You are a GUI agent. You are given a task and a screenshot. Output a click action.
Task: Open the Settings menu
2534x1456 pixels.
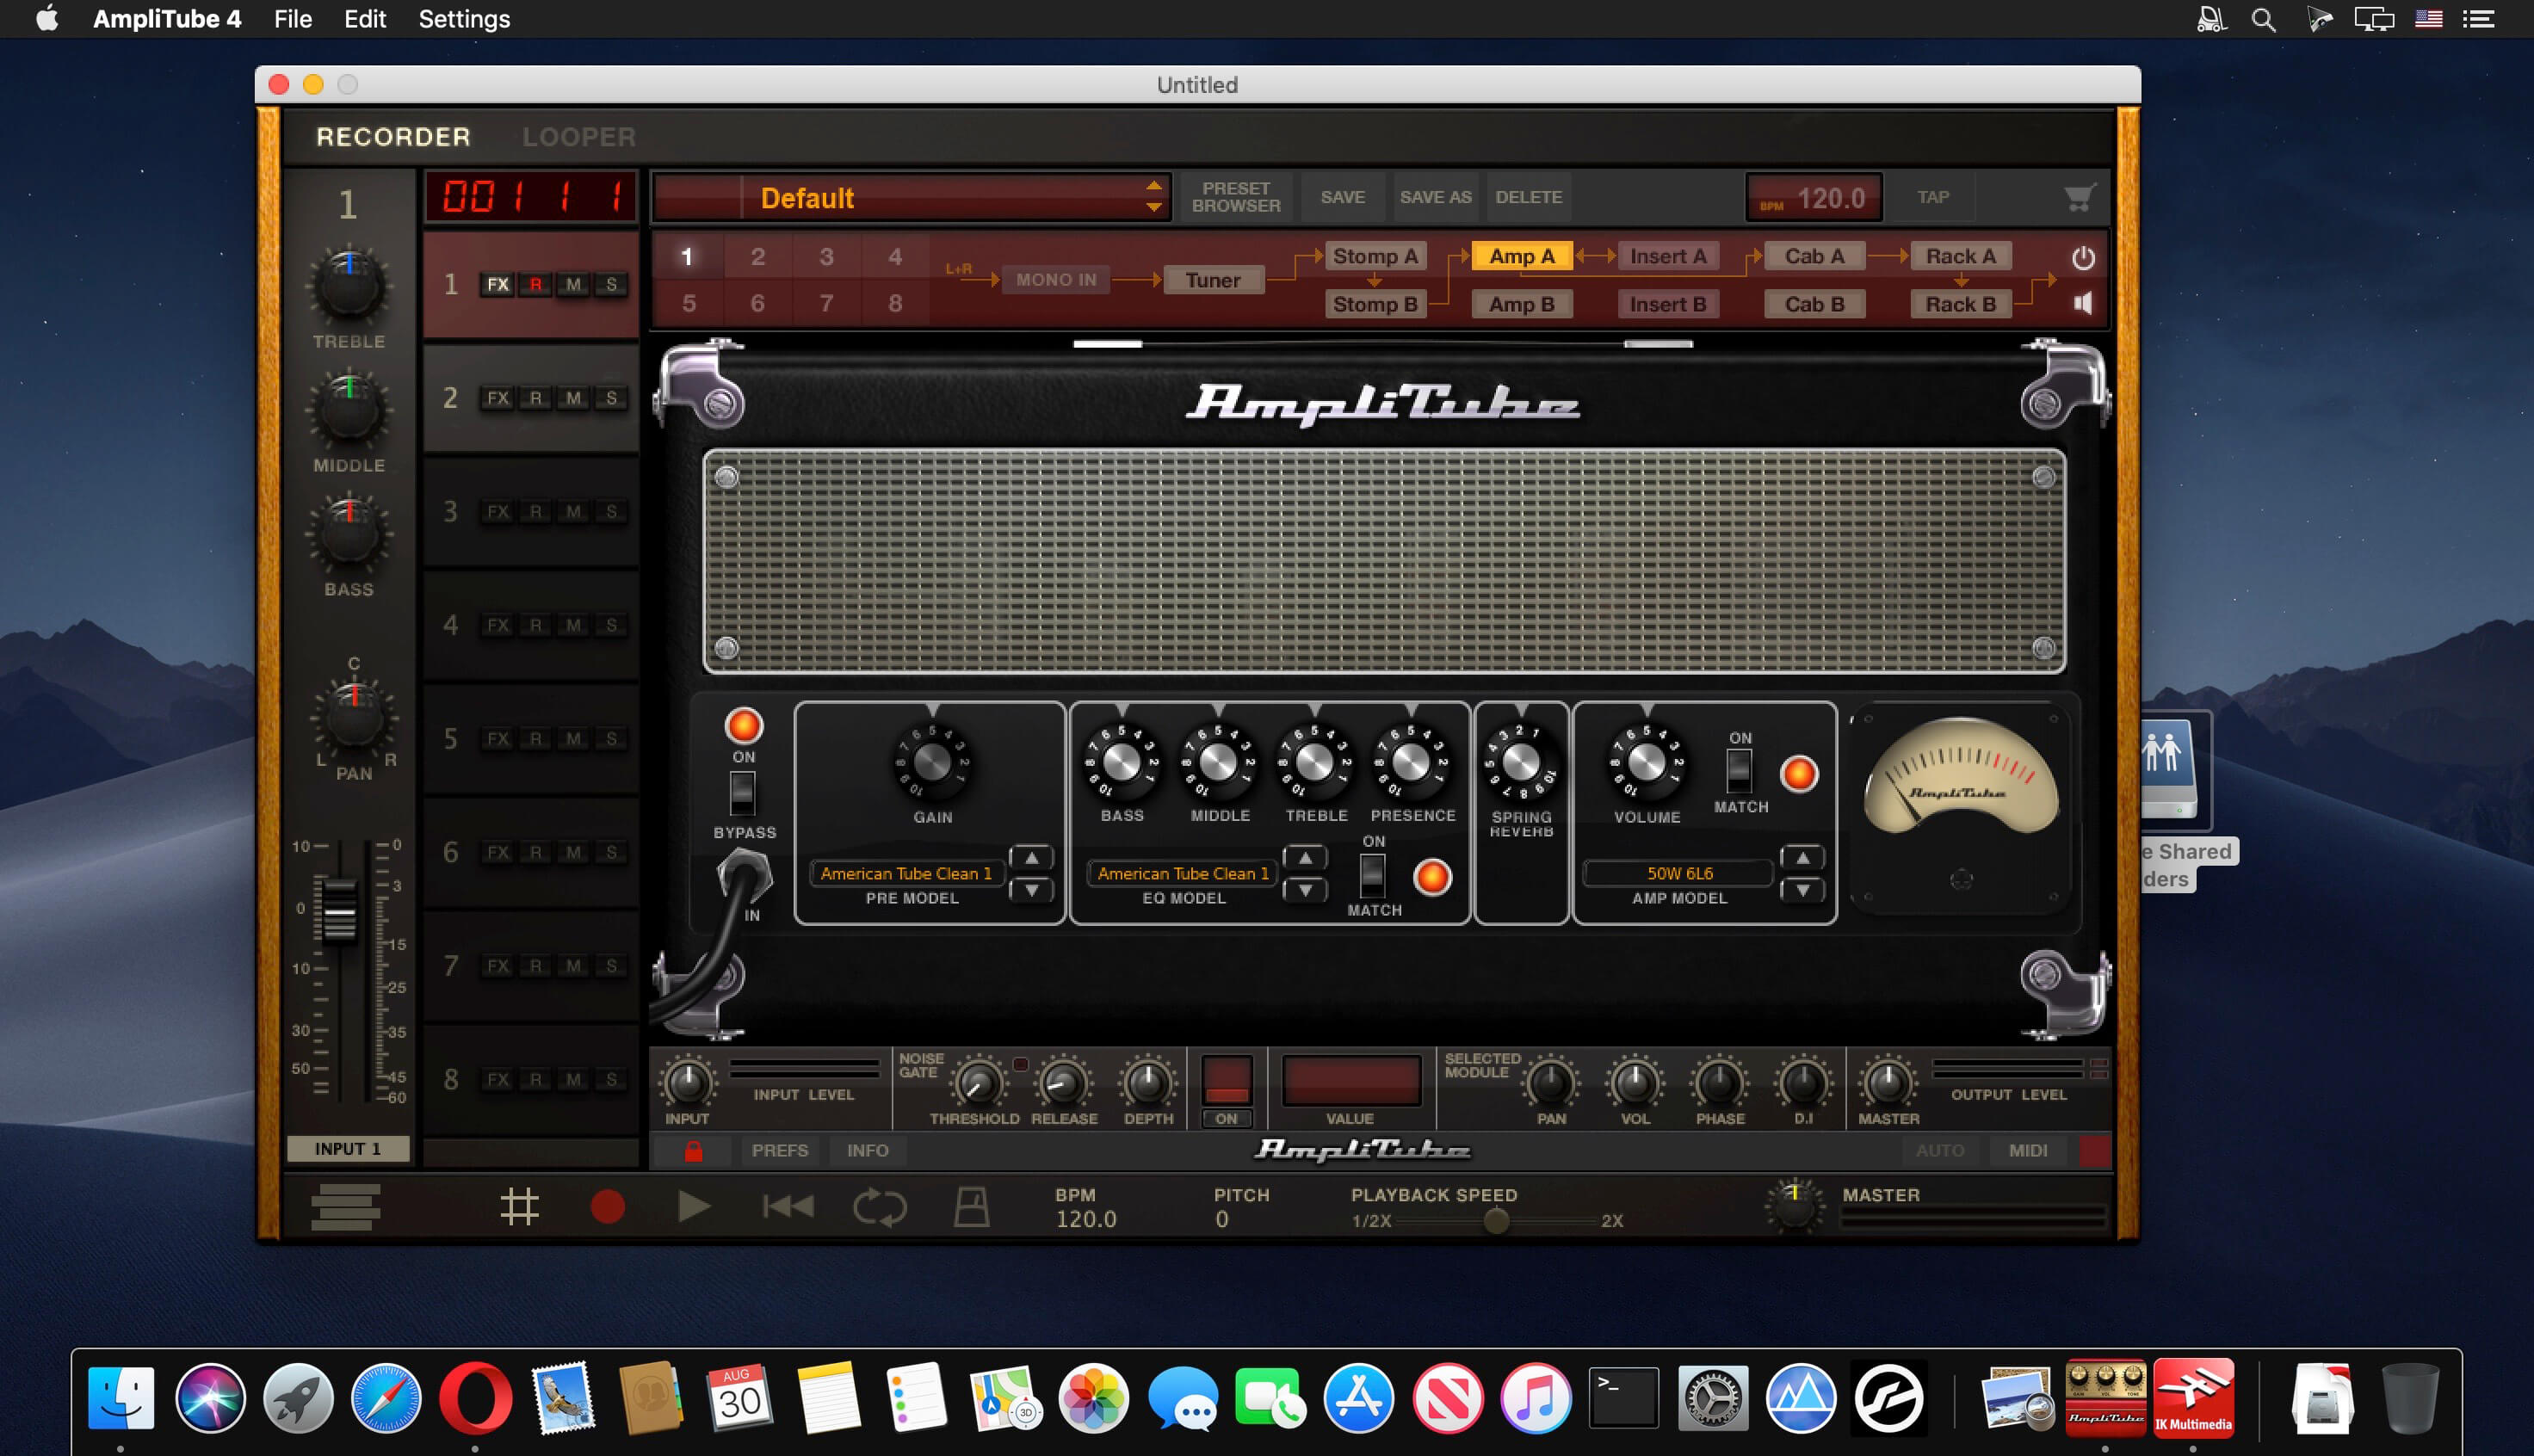[464, 19]
